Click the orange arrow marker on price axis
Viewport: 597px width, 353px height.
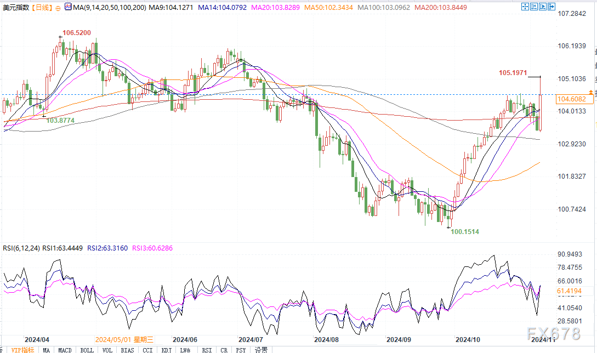click(590, 92)
